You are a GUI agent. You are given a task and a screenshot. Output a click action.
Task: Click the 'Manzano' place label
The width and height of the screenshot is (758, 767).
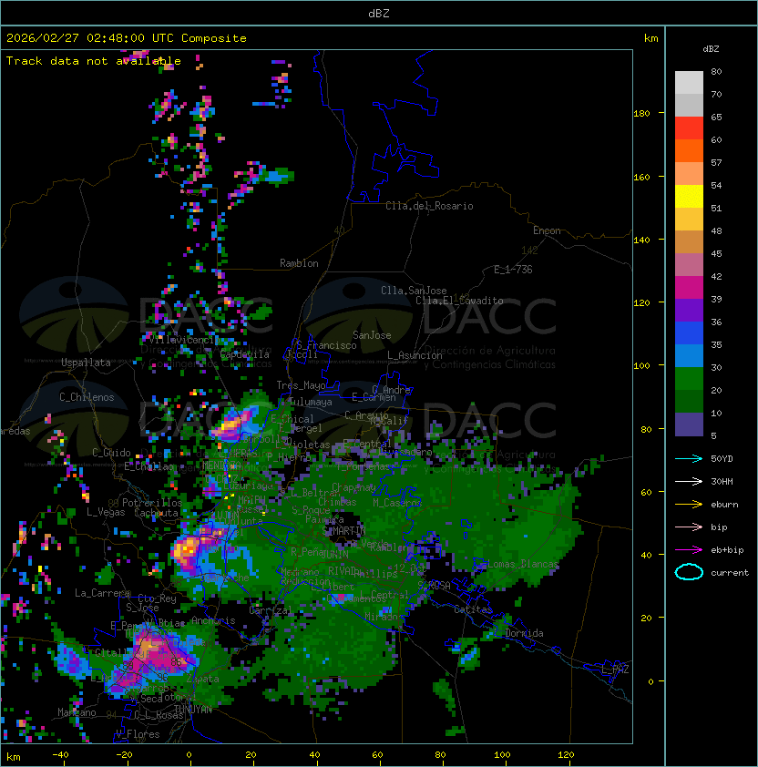pyautogui.click(x=77, y=712)
